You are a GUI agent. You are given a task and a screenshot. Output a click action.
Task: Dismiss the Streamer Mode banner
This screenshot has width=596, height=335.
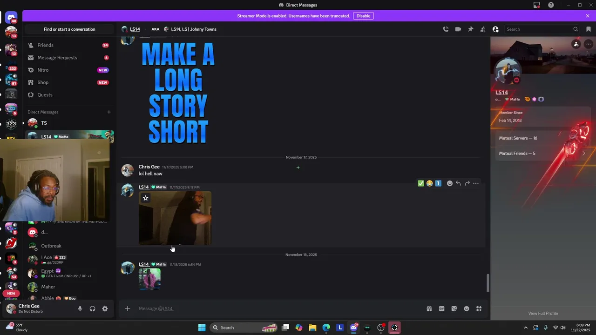tap(588, 16)
